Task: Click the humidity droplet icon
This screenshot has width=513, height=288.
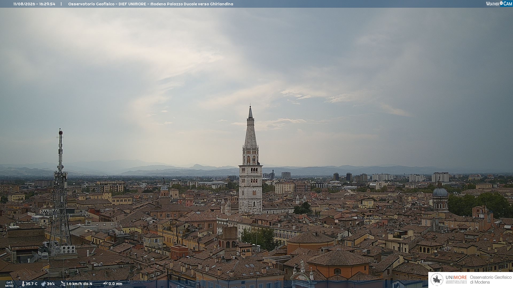Action: (44, 284)
